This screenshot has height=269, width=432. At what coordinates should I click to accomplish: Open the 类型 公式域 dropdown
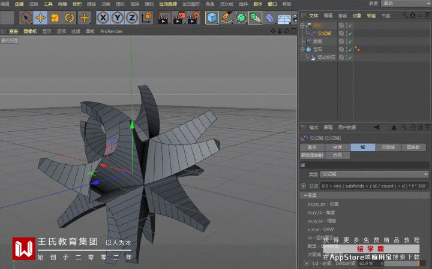point(374,174)
